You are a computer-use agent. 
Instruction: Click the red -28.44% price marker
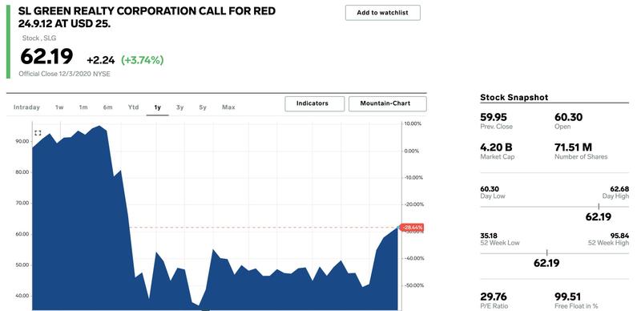click(413, 228)
